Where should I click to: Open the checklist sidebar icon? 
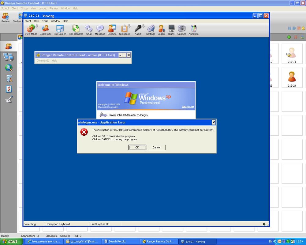click(x=9, y=89)
